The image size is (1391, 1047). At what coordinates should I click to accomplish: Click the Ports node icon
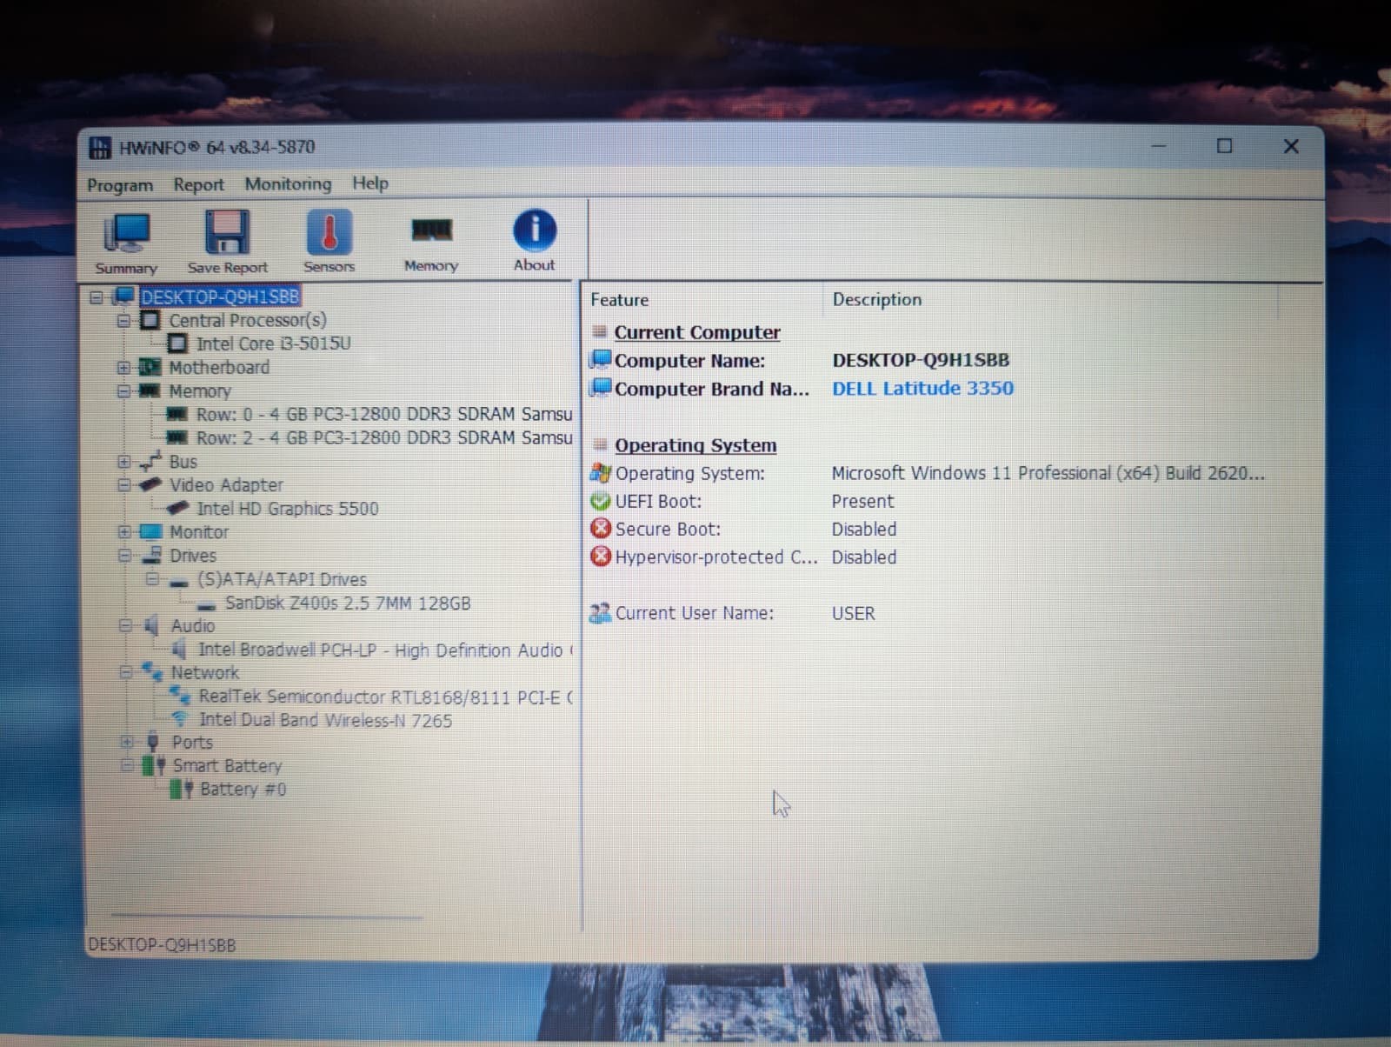pos(153,742)
